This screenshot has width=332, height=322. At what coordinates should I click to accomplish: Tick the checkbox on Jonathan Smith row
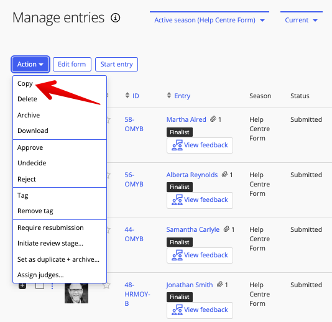(x=40, y=286)
